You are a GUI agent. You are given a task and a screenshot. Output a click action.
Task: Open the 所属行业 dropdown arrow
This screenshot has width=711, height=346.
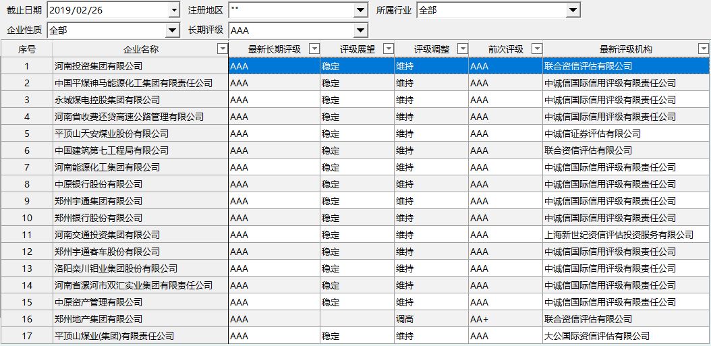(x=573, y=10)
